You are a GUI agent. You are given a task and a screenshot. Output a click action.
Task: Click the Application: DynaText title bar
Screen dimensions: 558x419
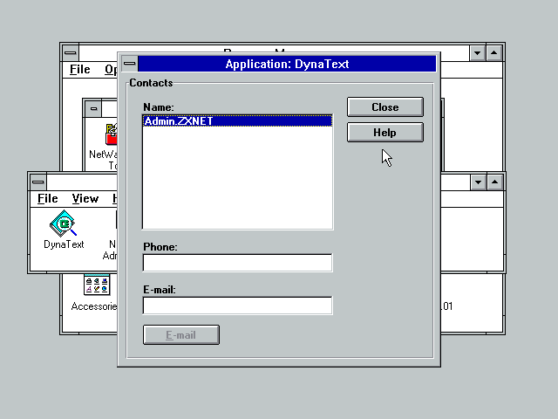click(x=287, y=64)
